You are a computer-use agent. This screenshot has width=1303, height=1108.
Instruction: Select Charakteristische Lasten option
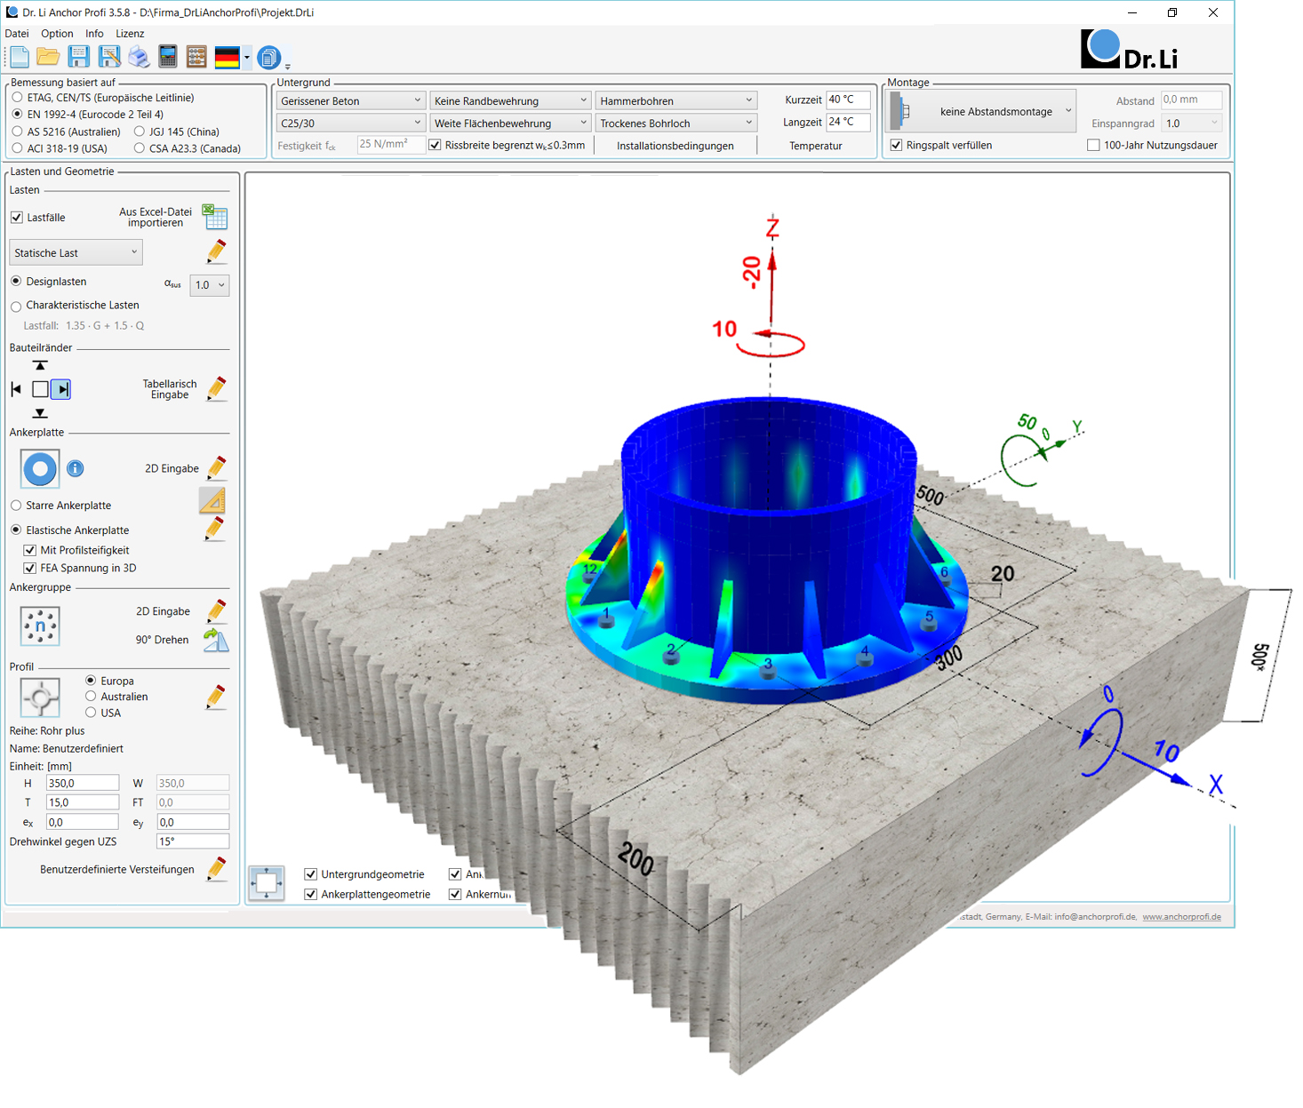point(16,306)
